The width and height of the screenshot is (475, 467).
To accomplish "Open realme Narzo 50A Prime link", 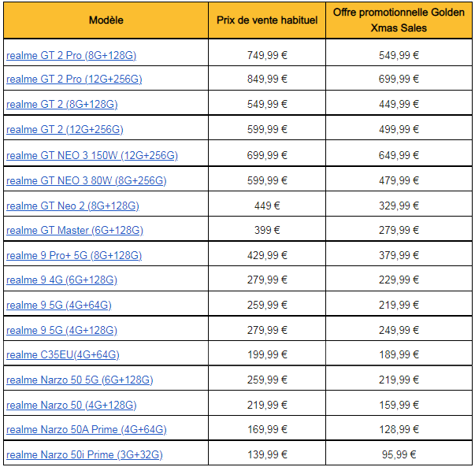I will point(87,429).
